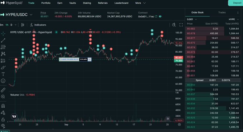Screen dimensions: 243x132
Task: Click the Online status indicator
Action: [x=5, y=131]
